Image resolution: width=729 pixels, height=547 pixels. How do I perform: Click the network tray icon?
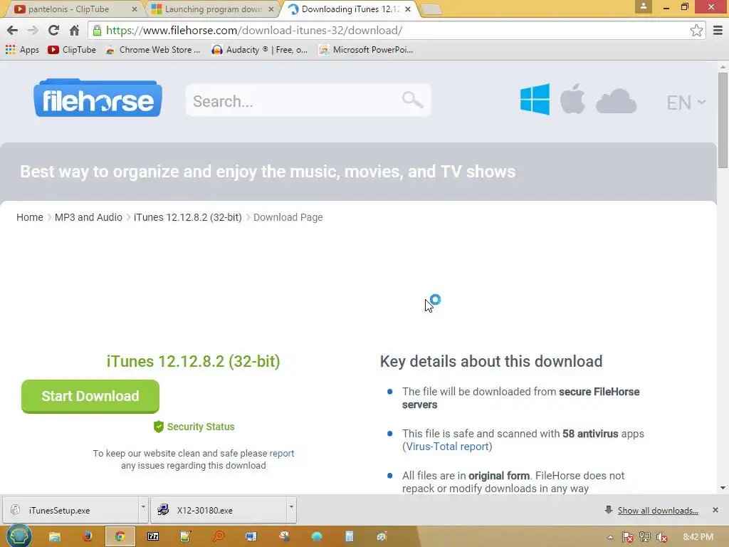pyautogui.click(x=645, y=537)
